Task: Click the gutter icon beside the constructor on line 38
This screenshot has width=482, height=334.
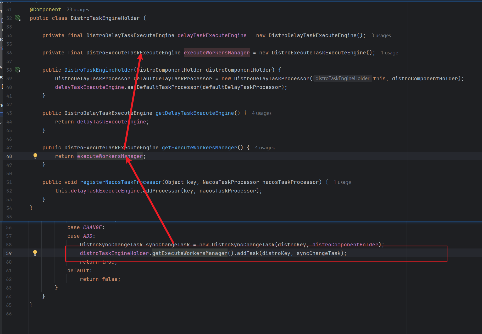Action: tap(18, 70)
